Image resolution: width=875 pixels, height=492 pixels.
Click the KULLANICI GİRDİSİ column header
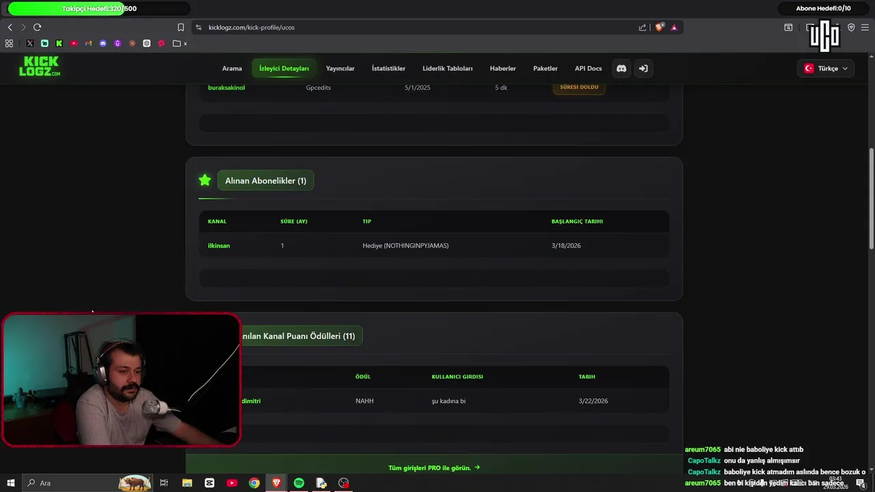click(457, 377)
